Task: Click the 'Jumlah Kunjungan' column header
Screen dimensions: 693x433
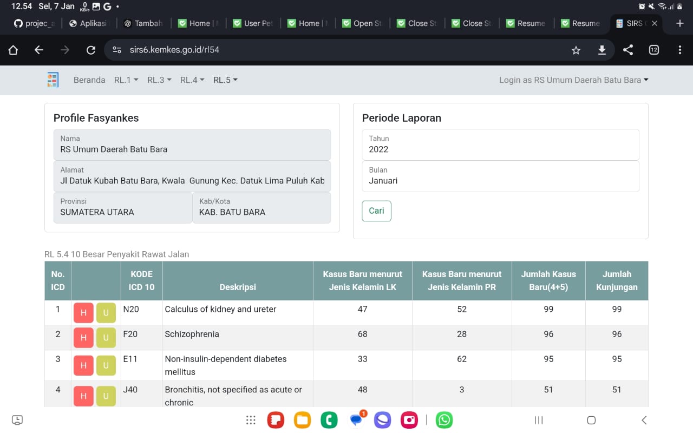Action: 617,281
